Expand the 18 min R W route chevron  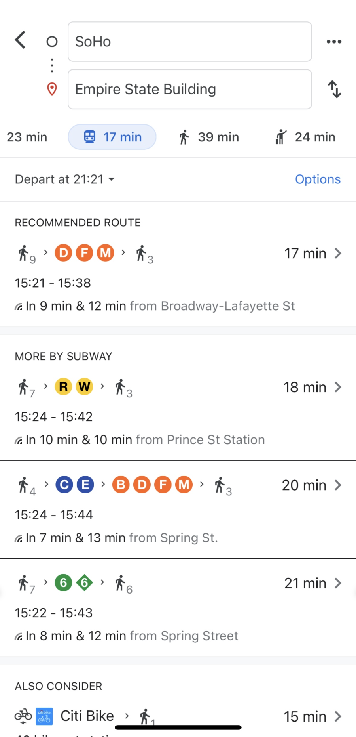338,387
